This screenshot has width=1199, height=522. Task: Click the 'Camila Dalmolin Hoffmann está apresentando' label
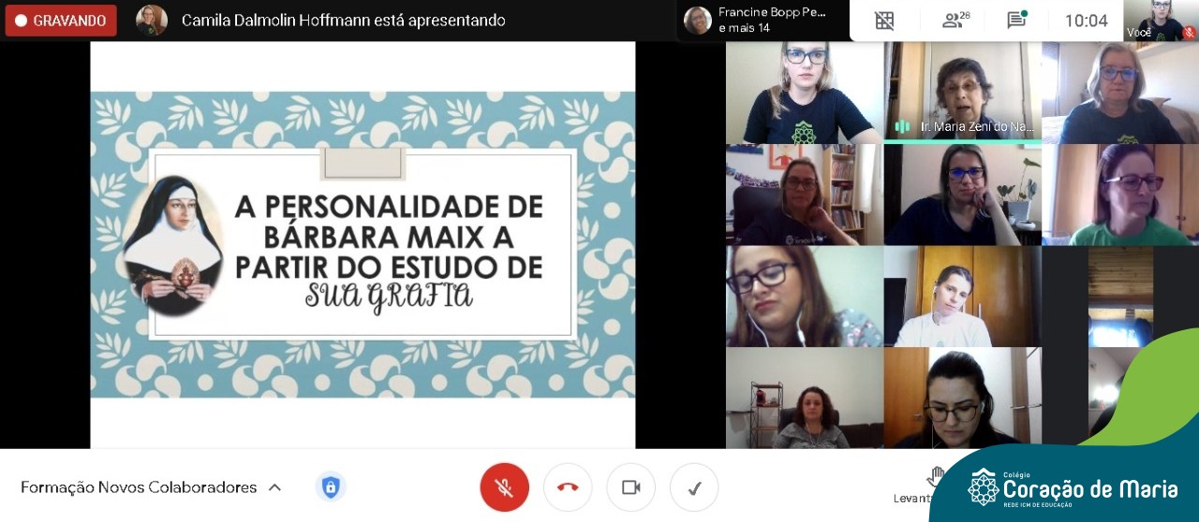(x=343, y=21)
